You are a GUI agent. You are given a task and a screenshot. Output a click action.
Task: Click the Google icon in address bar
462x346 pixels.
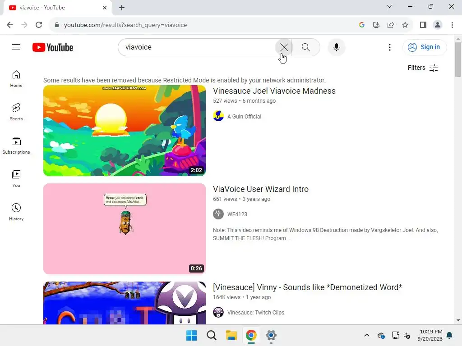(x=362, y=25)
